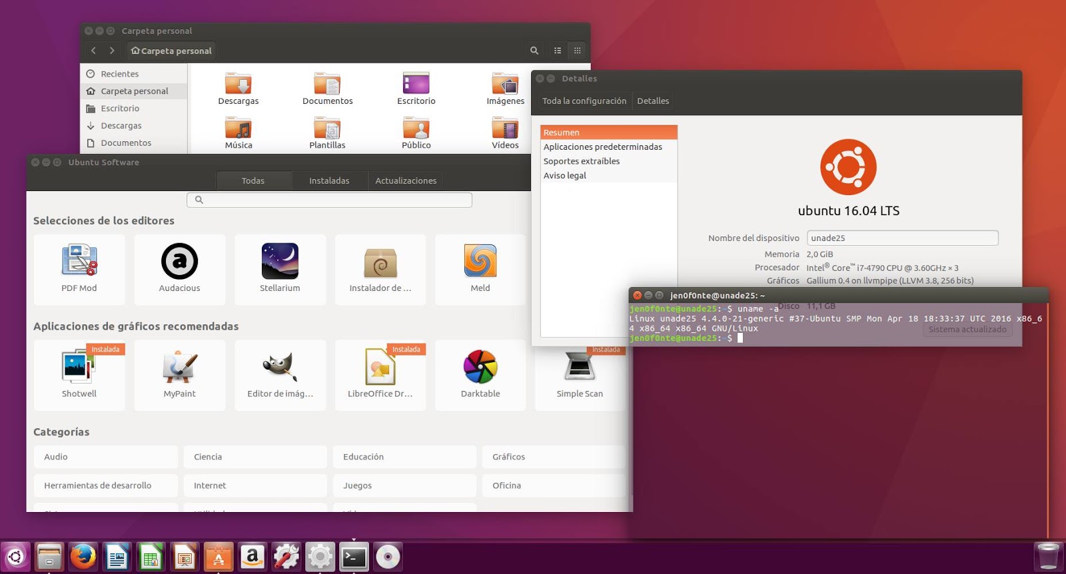The height and width of the screenshot is (574, 1066).
Task: Open Juegos category
Action: click(x=404, y=485)
